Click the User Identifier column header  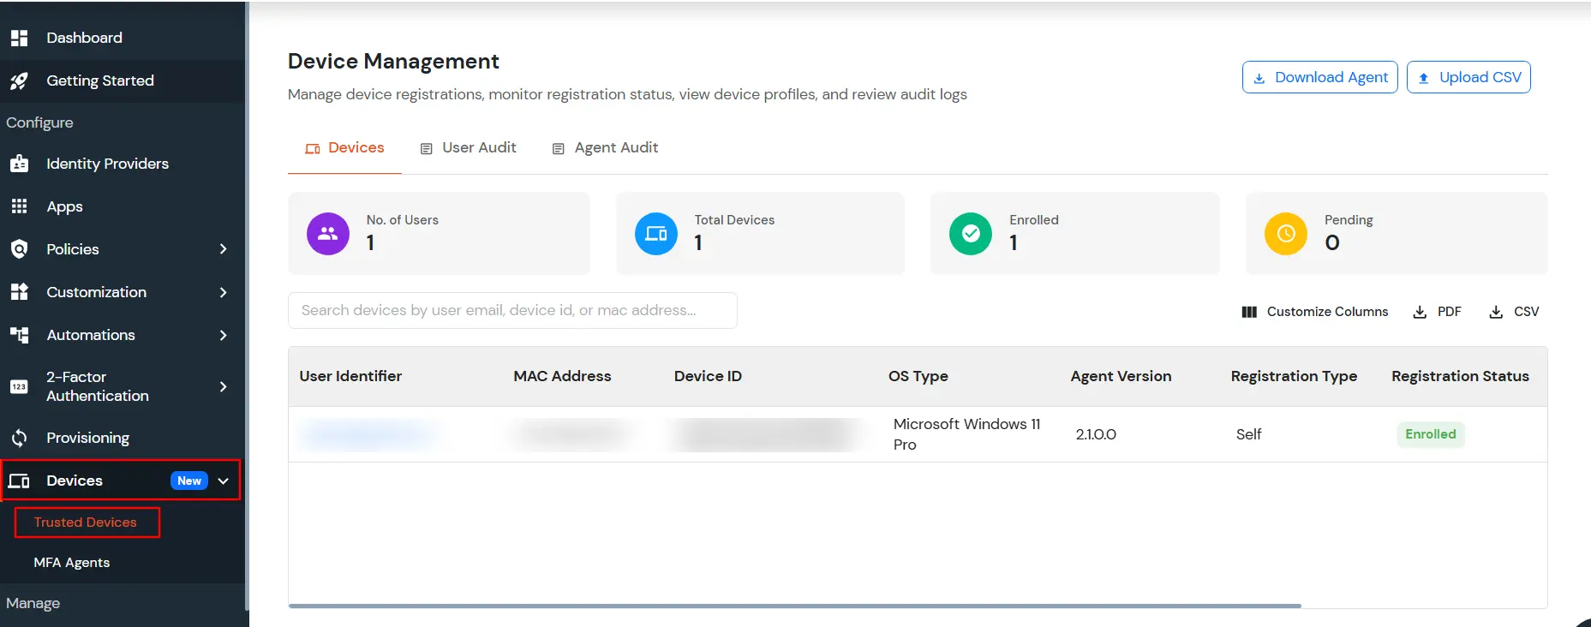tap(350, 376)
